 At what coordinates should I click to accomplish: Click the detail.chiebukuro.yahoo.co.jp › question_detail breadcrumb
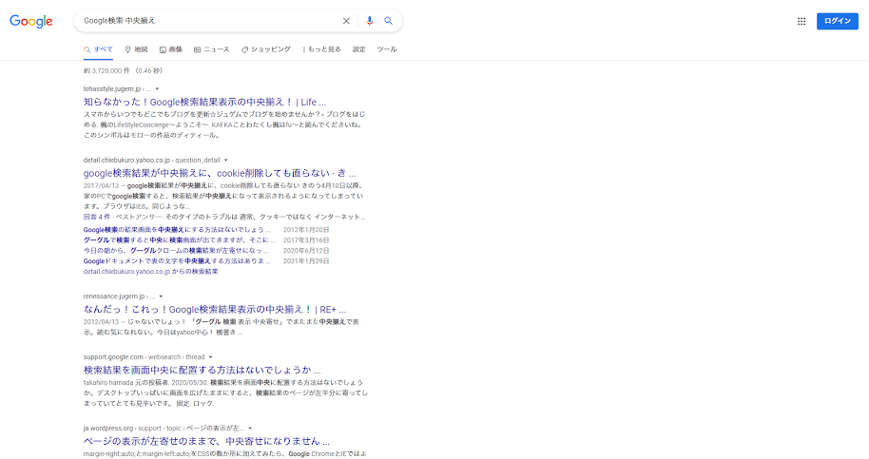[151, 161]
